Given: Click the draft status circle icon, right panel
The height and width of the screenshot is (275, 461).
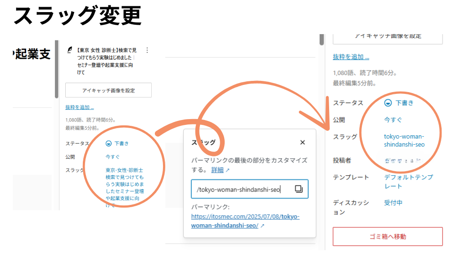Looking at the screenshot, I should (x=388, y=103).
